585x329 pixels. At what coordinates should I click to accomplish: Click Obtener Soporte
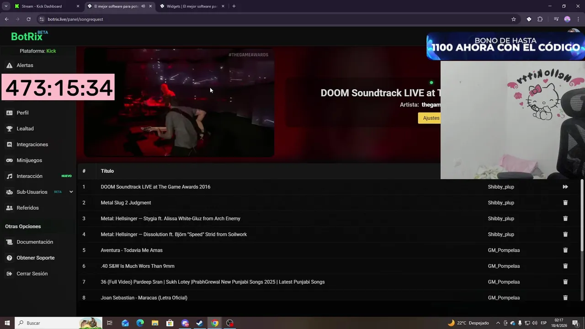pos(36,258)
